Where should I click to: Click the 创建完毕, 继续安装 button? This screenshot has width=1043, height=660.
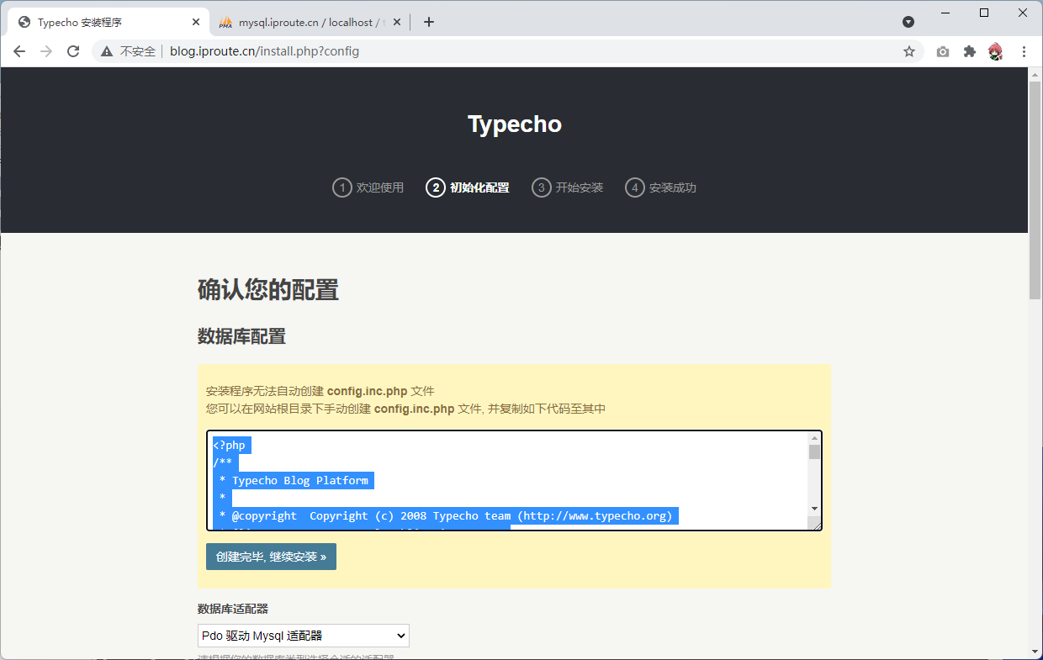271,557
